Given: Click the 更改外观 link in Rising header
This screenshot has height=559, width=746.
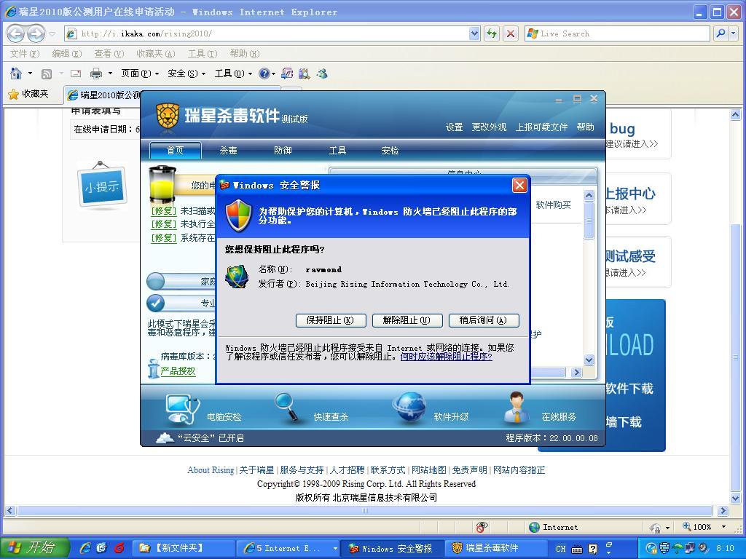Looking at the screenshot, I should pos(489,127).
